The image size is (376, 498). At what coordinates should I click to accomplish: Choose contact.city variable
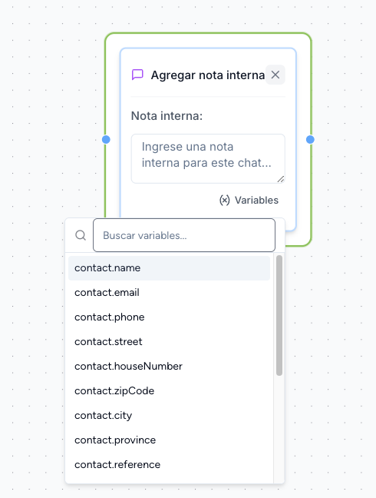pyautogui.click(x=169, y=416)
